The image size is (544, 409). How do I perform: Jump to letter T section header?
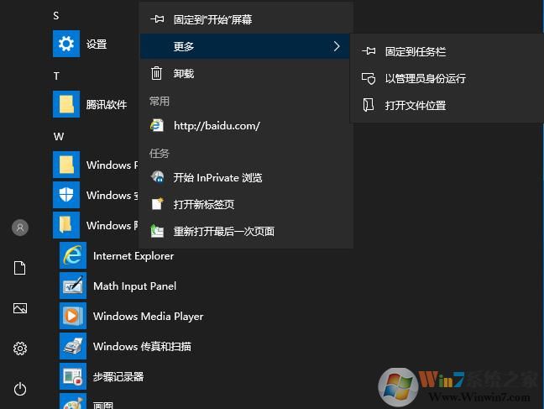pos(56,76)
